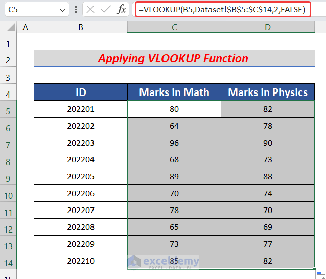This screenshot has height=279, width=326.
Task: Select cell with ID 202205
Action: (x=81, y=176)
